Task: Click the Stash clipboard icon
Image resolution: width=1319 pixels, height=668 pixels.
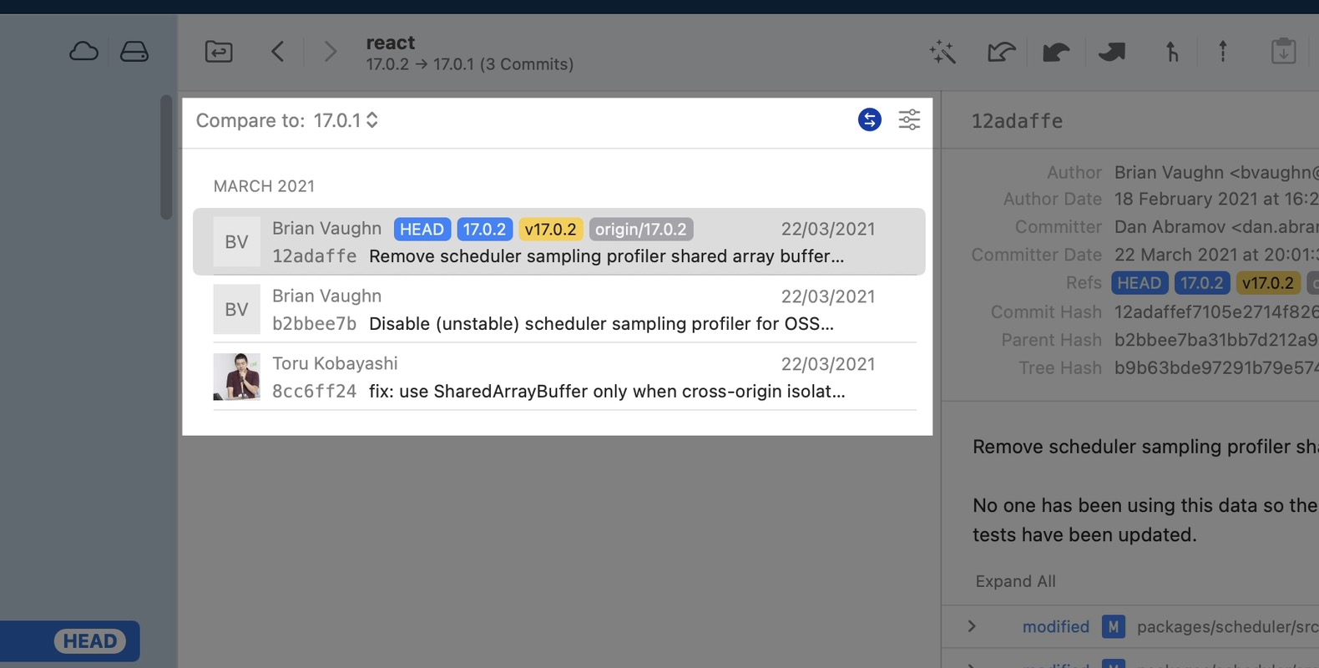Action: click(1283, 52)
